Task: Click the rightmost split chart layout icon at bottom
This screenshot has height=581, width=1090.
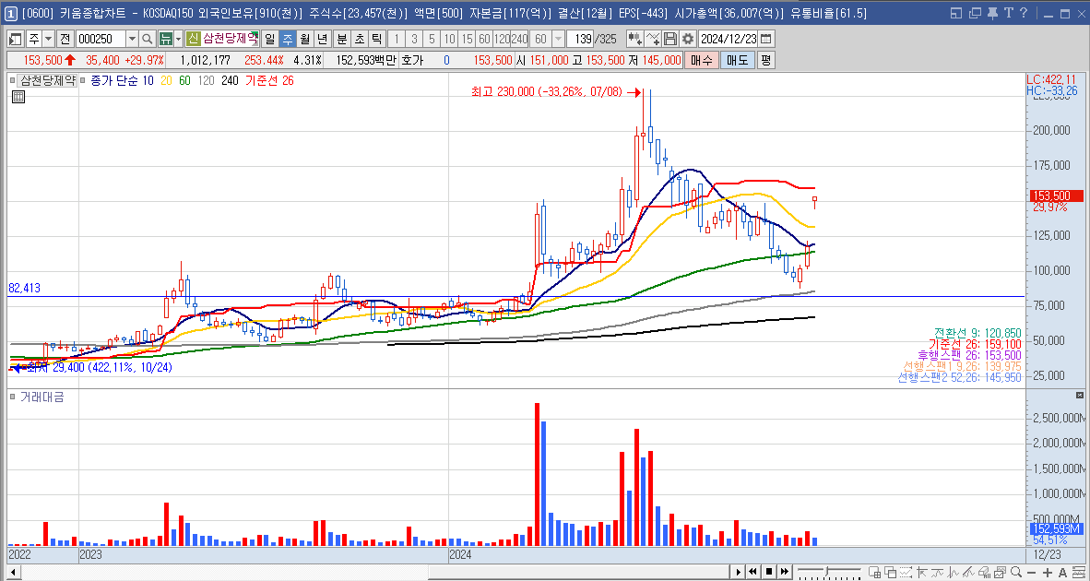Action: (x=1079, y=572)
